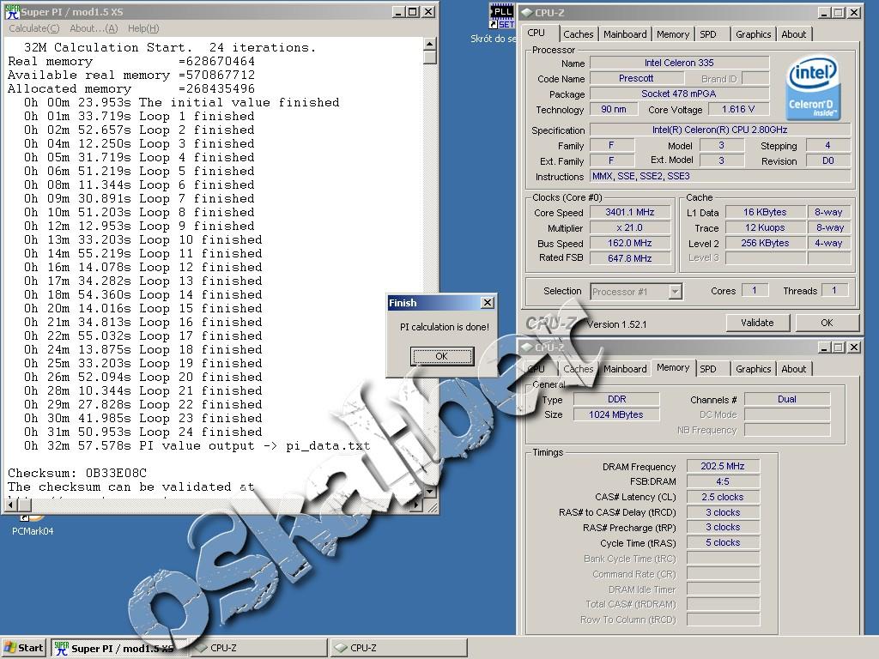Open SPD tab in lower CPU-Z window
The image size is (879, 659).
tap(708, 369)
